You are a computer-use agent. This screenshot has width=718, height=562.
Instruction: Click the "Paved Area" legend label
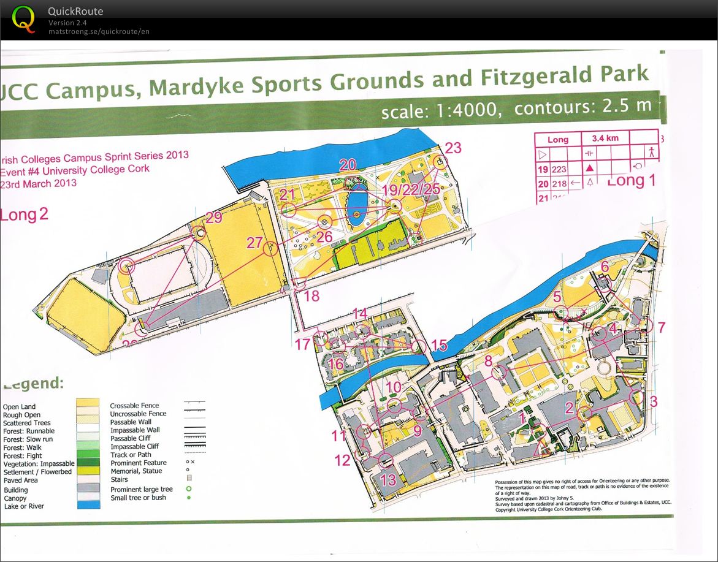[x=21, y=480]
